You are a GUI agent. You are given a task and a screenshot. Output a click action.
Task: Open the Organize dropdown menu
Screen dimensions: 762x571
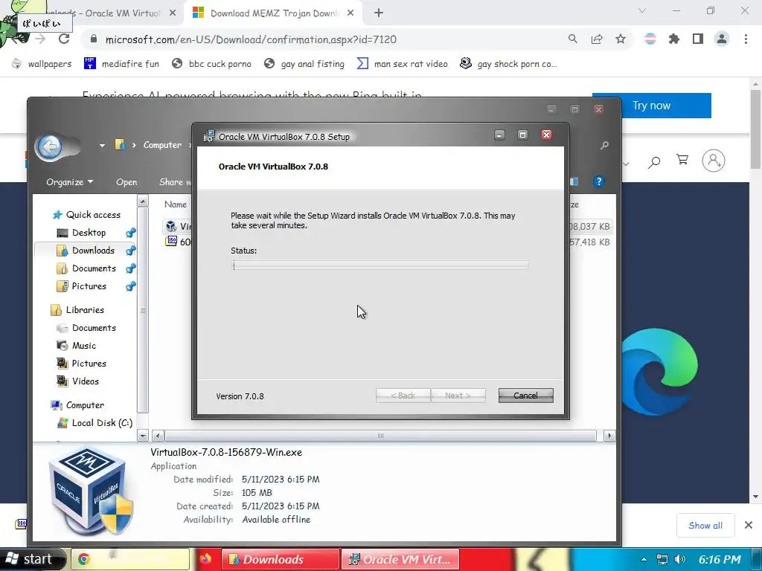[69, 182]
